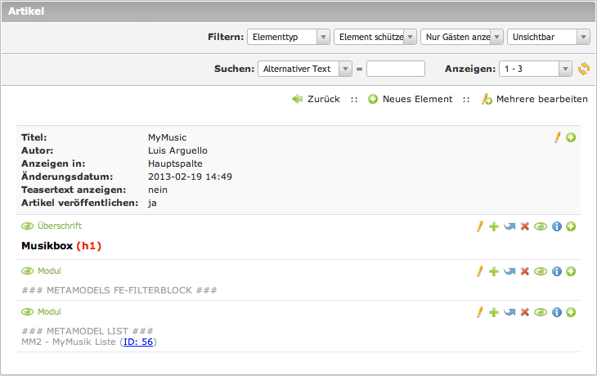Show info for the Metamodel List module

557,312
